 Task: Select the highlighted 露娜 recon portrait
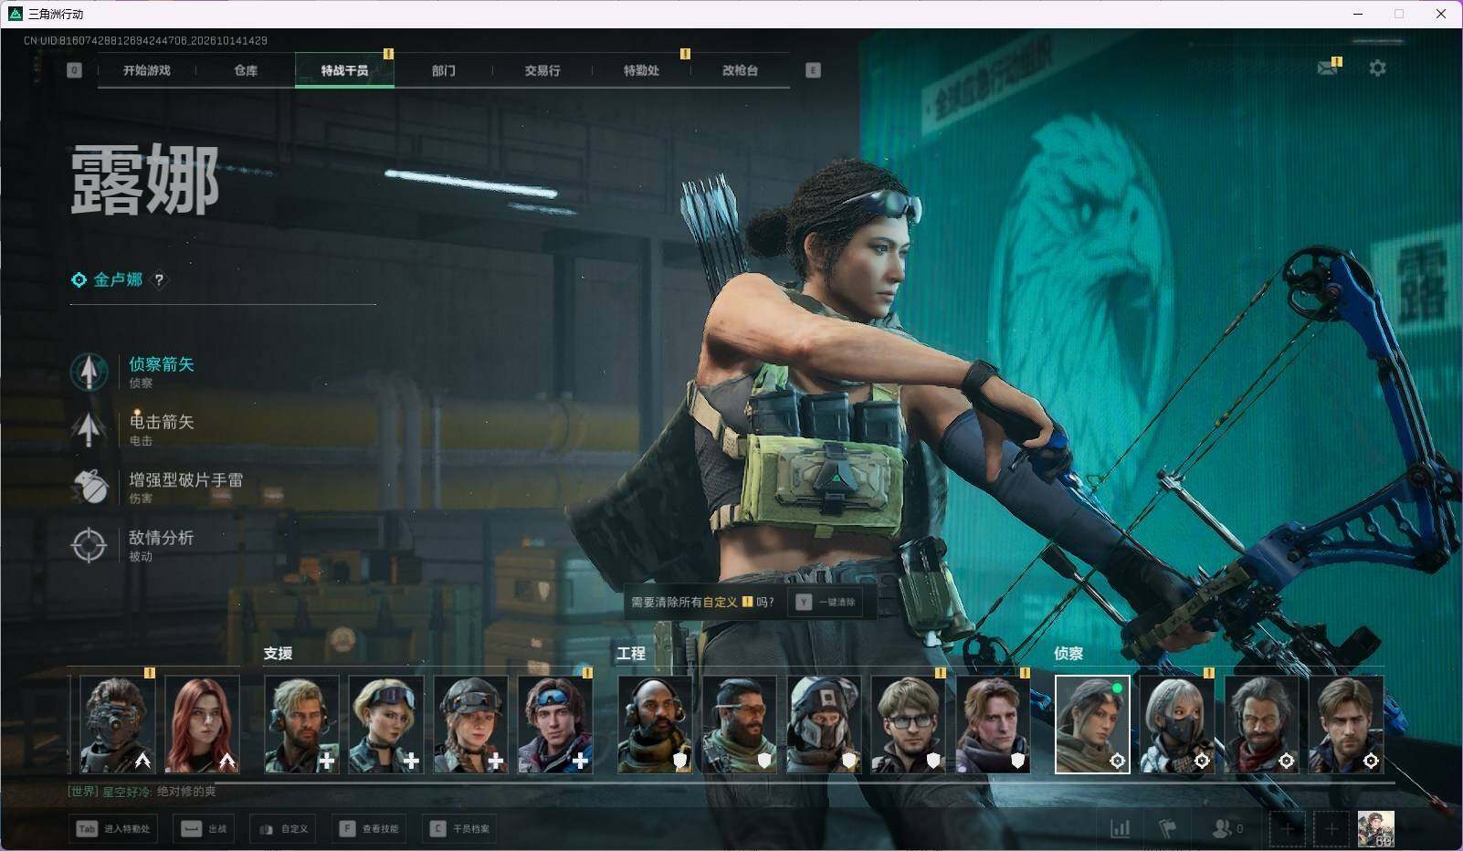pyautogui.click(x=1092, y=725)
